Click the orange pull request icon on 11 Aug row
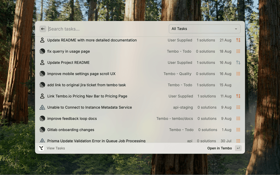Screen dimensions: 280x175 238,96
